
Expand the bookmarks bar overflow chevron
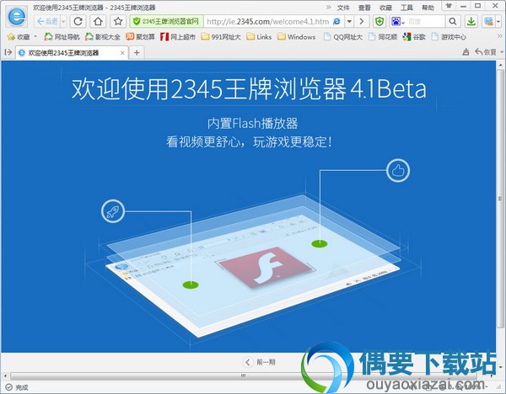500,36
